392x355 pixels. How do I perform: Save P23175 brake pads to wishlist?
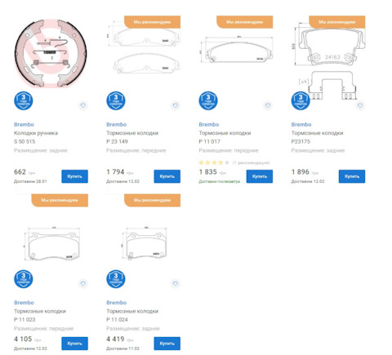click(x=360, y=105)
